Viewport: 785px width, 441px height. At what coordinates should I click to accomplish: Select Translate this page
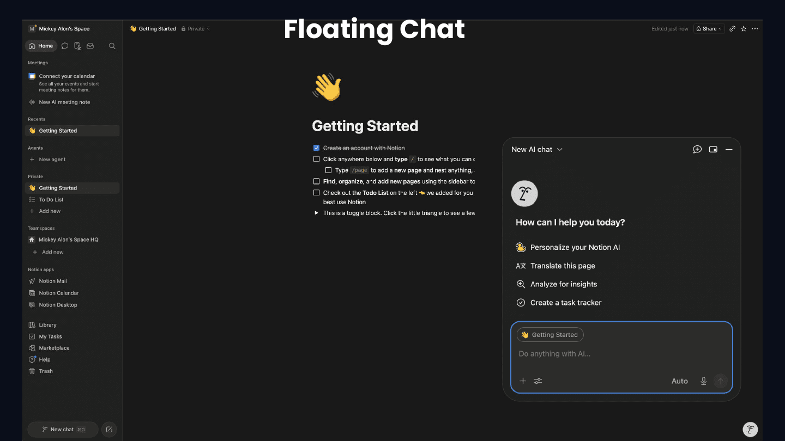[x=555, y=266]
